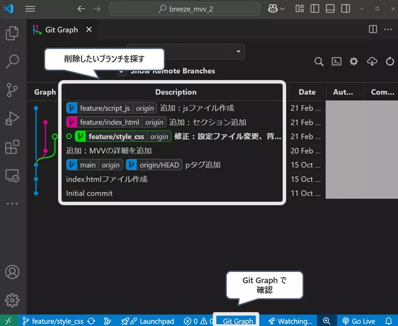This screenshot has height=326, width=398.
Task: Click the Commit column header
Action: (x=383, y=92)
